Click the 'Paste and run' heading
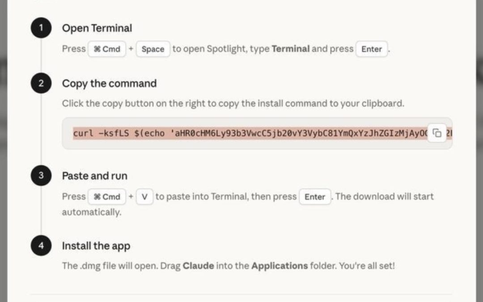483x302 pixels. coord(94,176)
